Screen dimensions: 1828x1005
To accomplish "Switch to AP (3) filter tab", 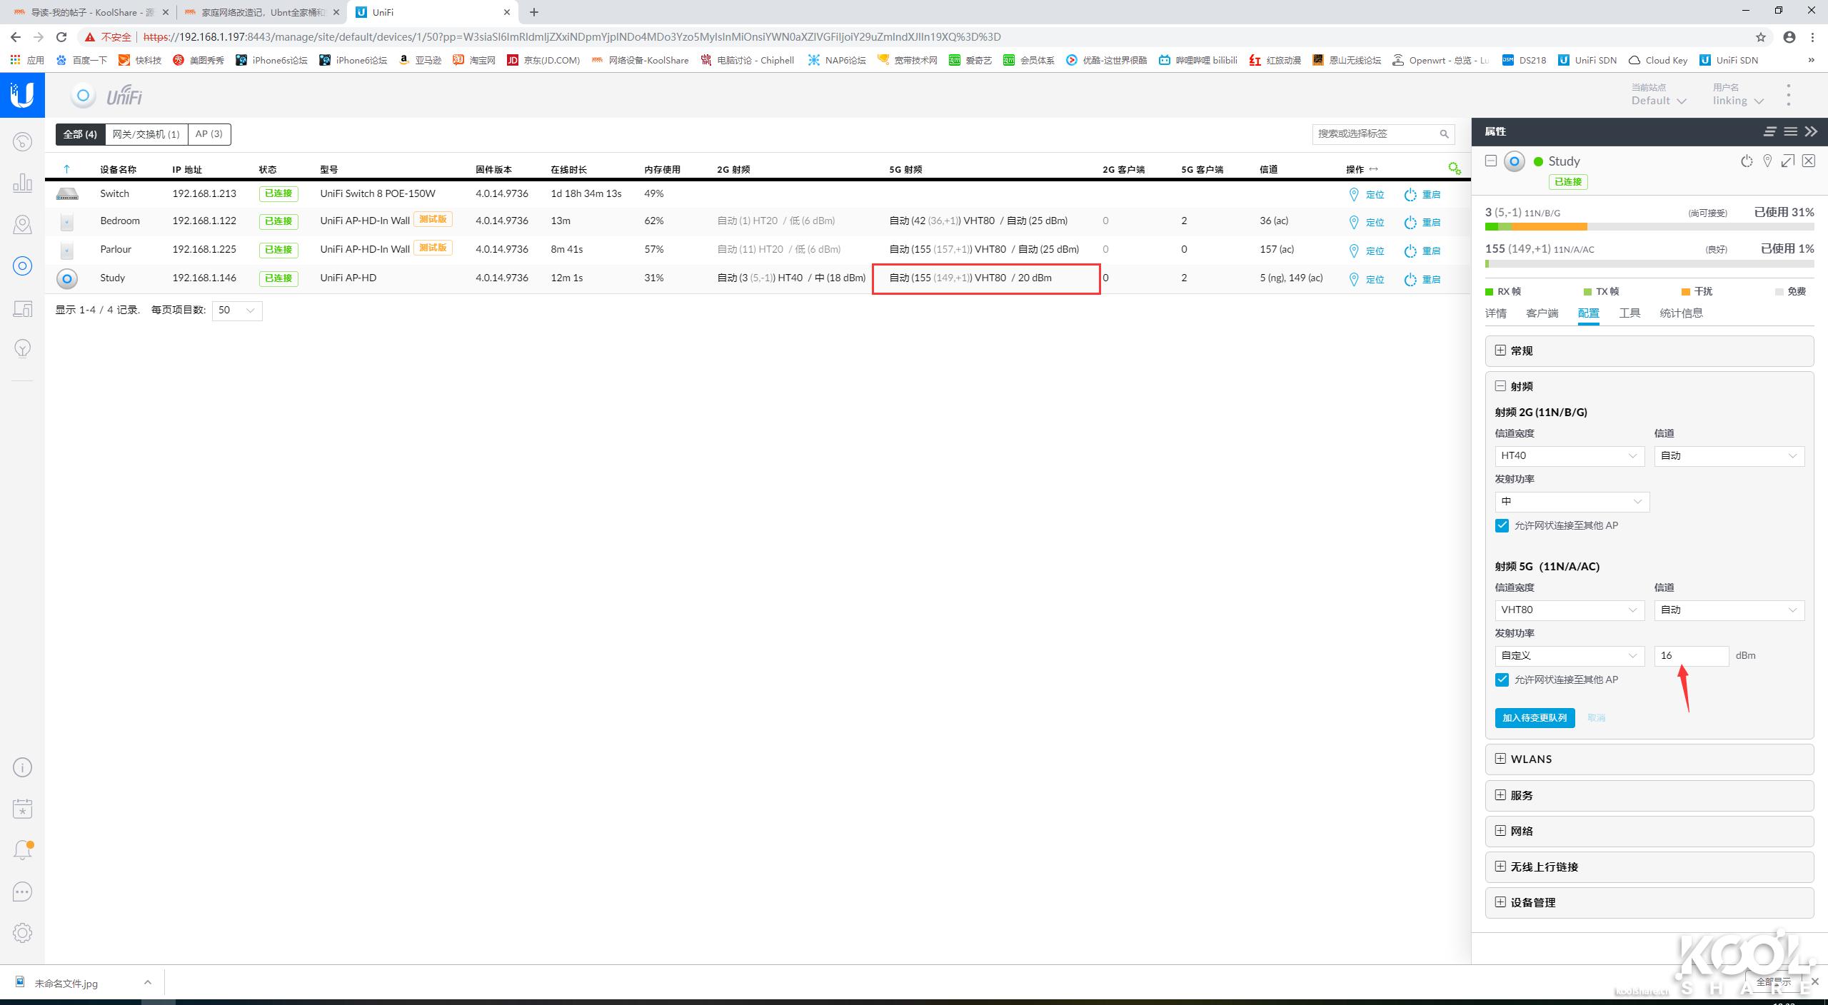I will point(209,134).
